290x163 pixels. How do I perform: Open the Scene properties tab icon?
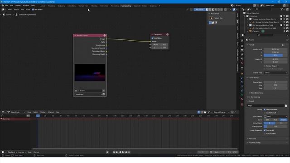242,58
